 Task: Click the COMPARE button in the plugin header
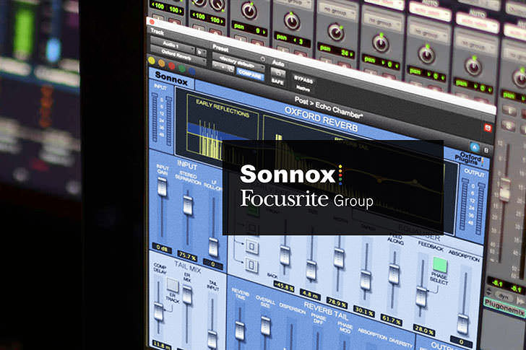click(249, 74)
